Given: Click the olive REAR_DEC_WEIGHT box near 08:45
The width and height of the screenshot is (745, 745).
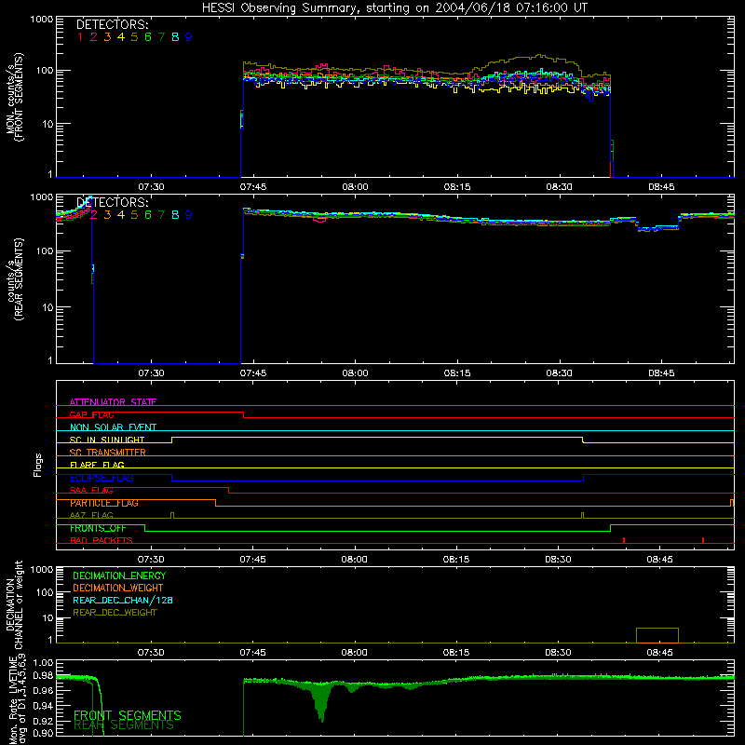Looking at the screenshot, I should tap(657, 635).
